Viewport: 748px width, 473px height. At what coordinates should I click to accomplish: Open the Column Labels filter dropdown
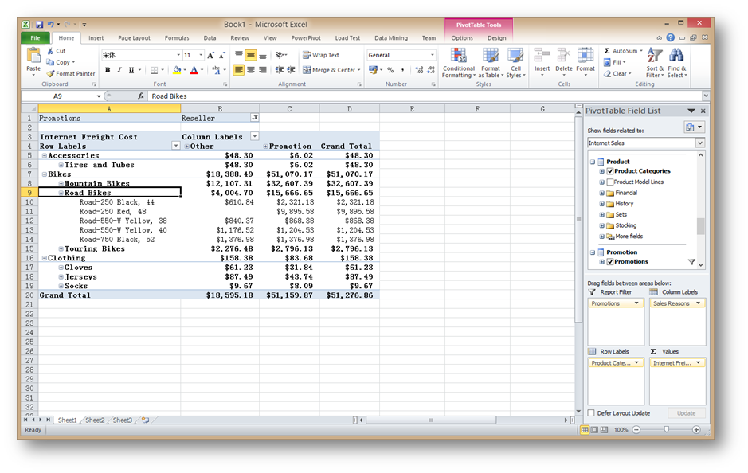coord(255,136)
